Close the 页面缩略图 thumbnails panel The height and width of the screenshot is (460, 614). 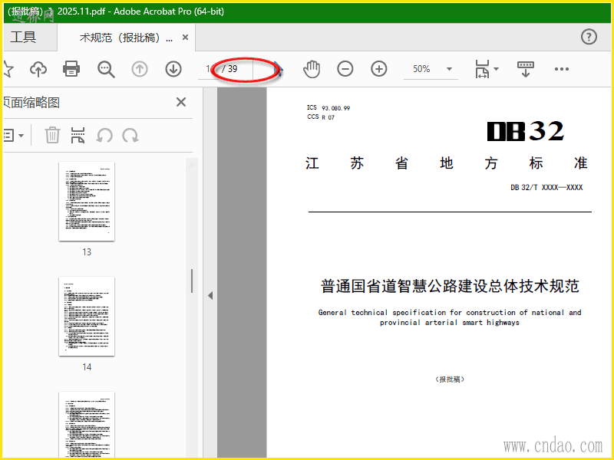(181, 102)
